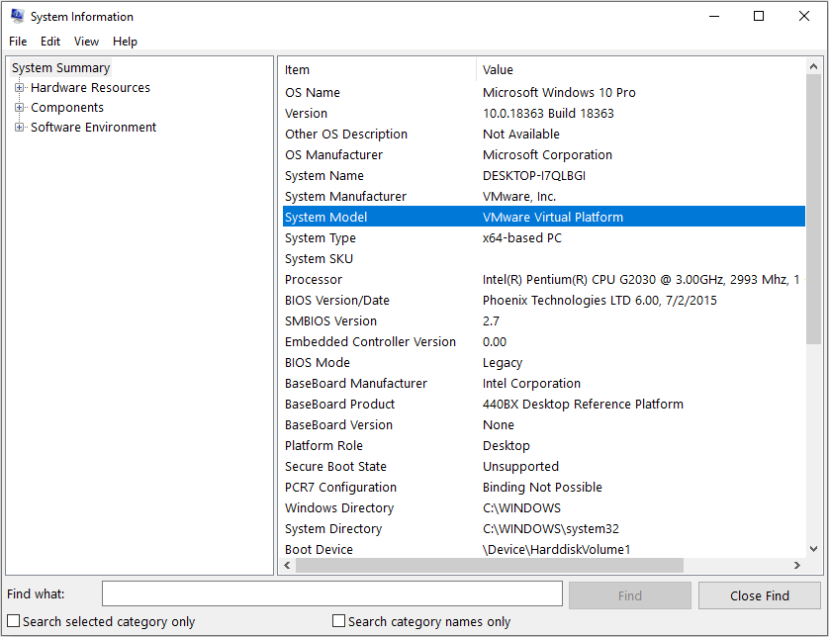Click the value DESKTOP-I7QLBGI
The width and height of the screenshot is (829, 637).
coord(534,175)
